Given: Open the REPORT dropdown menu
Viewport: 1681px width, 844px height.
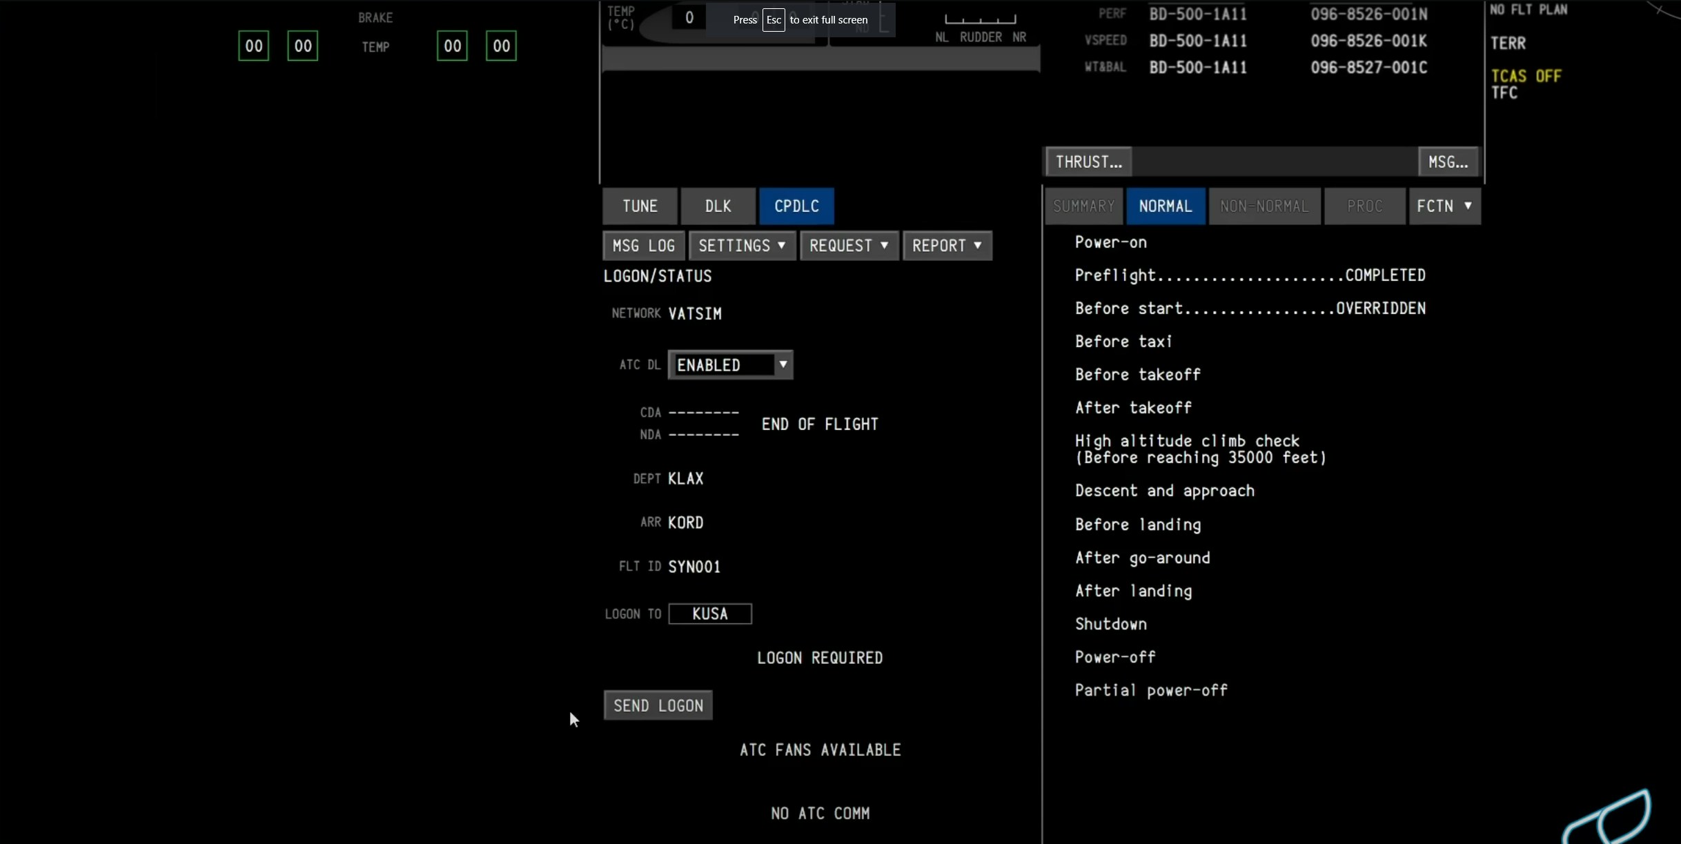Looking at the screenshot, I should [x=947, y=246].
